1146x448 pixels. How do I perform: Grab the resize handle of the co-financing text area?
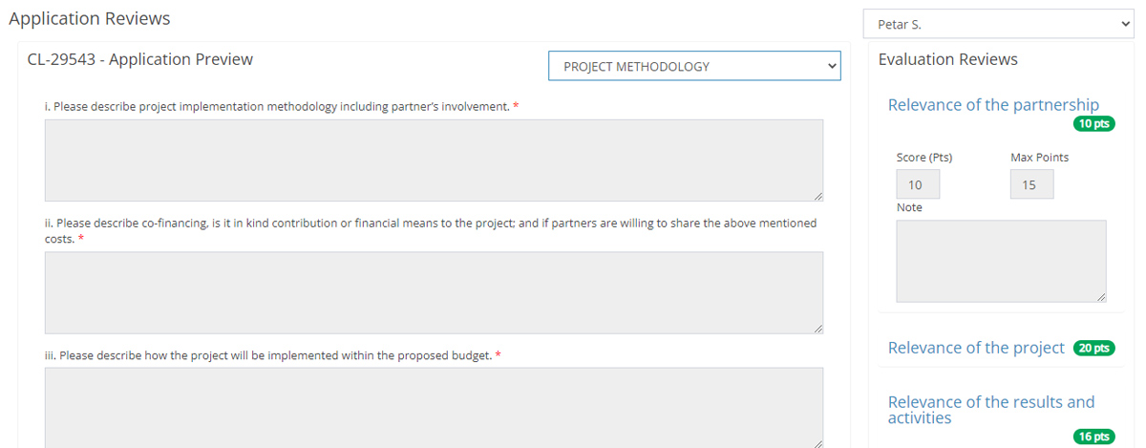point(817,328)
